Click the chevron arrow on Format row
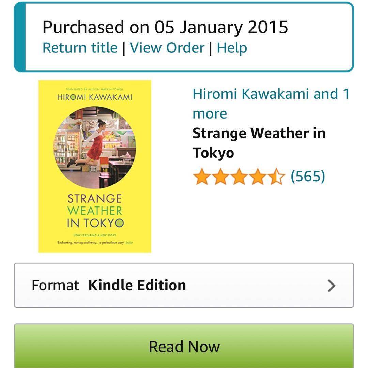 click(331, 286)
